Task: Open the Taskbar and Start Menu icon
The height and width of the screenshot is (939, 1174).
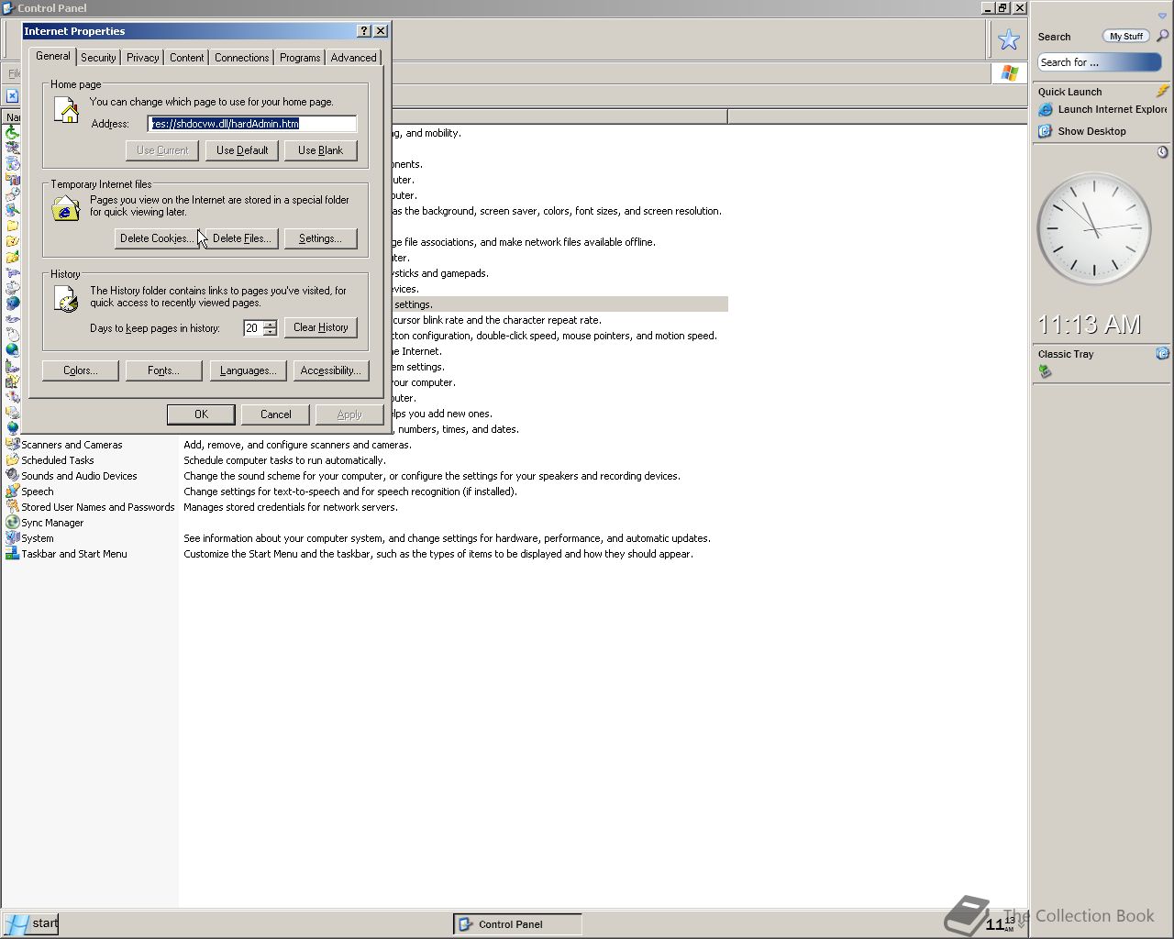Action: (12, 554)
